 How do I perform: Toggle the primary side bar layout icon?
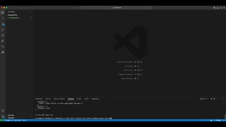215,8
